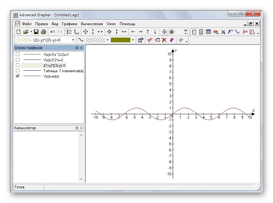The image size is (273, 203).
Task: Delete the selected graph with red X
Action: click(x=164, y=40)
